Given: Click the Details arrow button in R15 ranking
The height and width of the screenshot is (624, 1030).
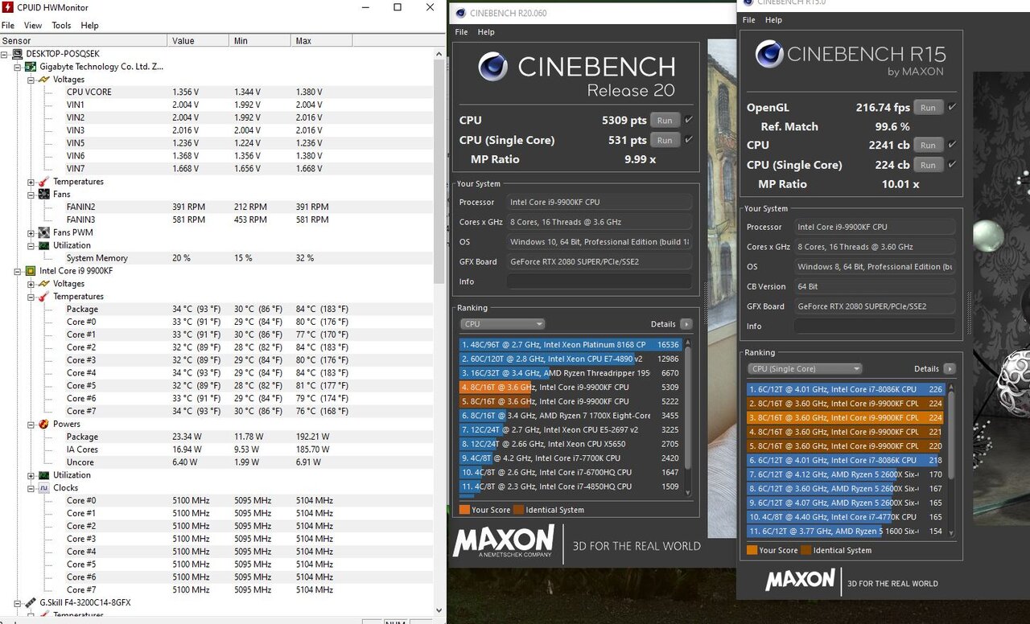Looking at the screenshot, I should pos(950,368).
